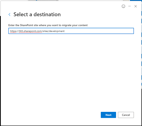Cancel the destination selection
Viewport: 142px width, 126px height.
click(x=126, y=115)
